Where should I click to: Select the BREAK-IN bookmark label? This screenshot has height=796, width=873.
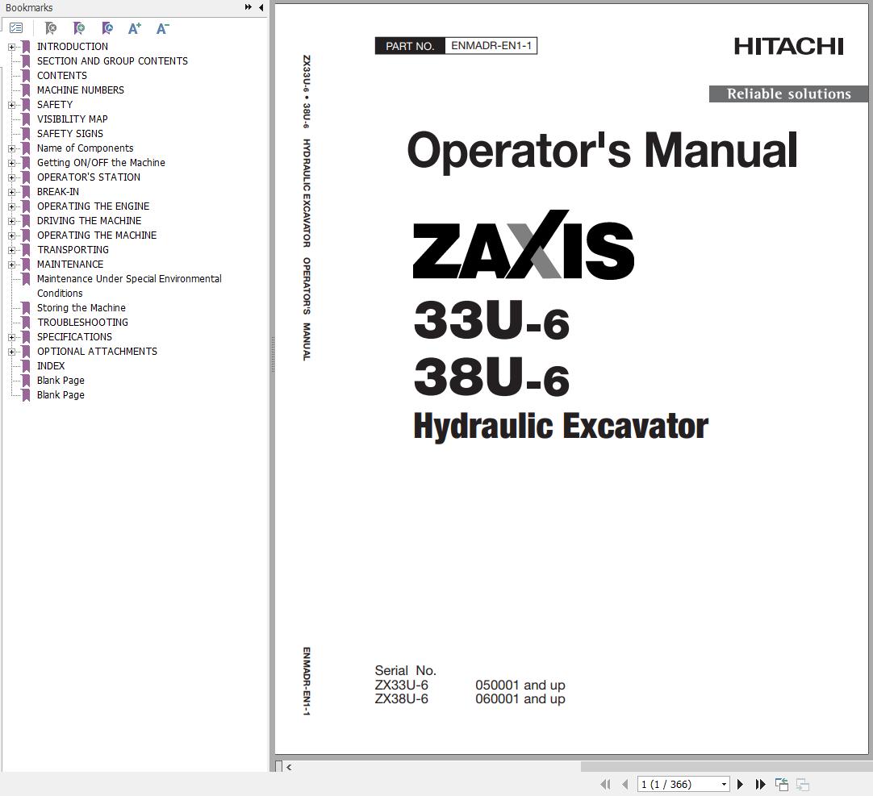[58, 191]
